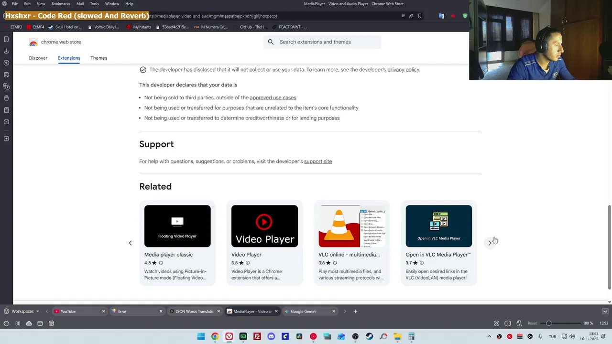Open the Mail panel envelope icon in sidebar
The height and width of the screenshot is (344, 612).
pyautogui.click(x=6, y=122)
